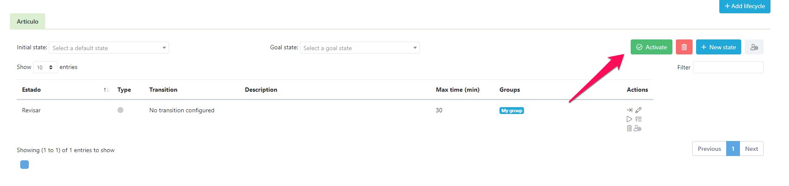
Task: Click into the Filter text field
Action: (x=728, y=67)
